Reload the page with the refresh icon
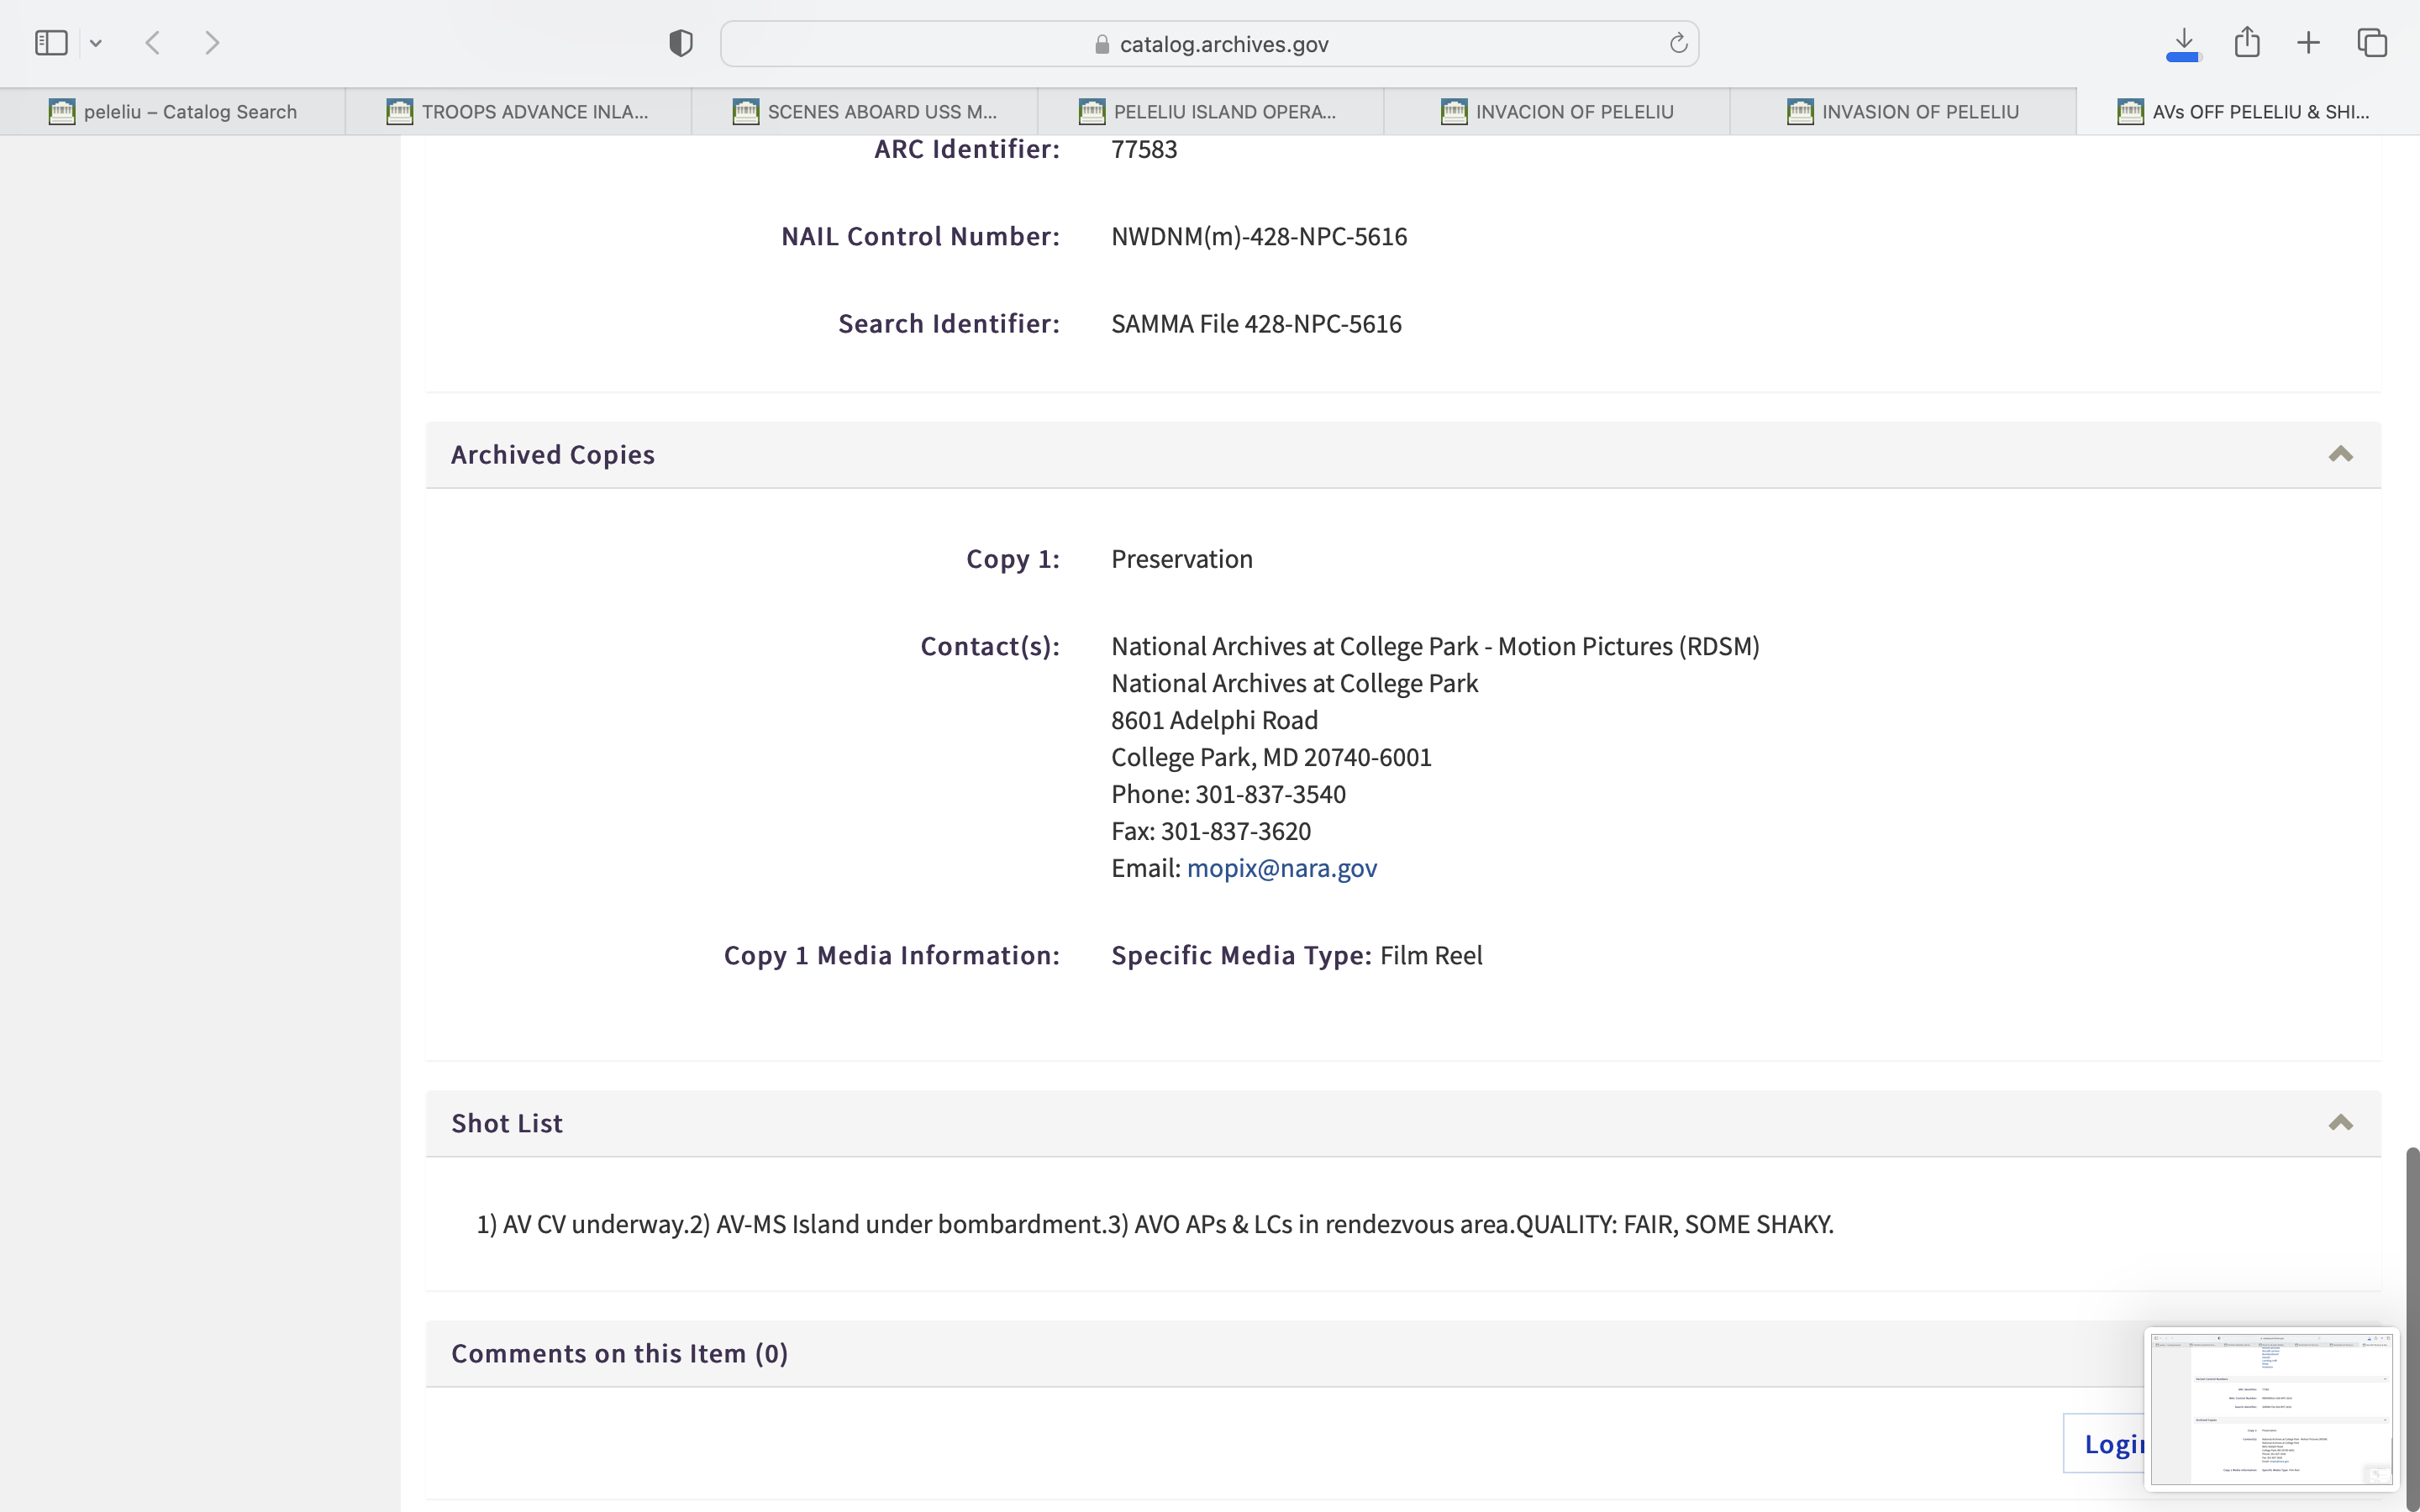 pos(1678,43)
